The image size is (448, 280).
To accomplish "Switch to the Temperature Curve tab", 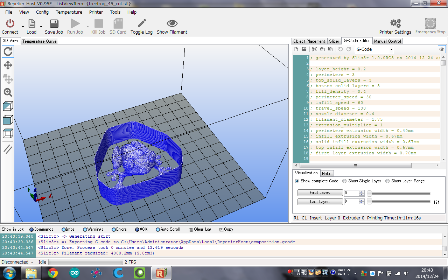I will pyautogui.click(x=39, y=41).
